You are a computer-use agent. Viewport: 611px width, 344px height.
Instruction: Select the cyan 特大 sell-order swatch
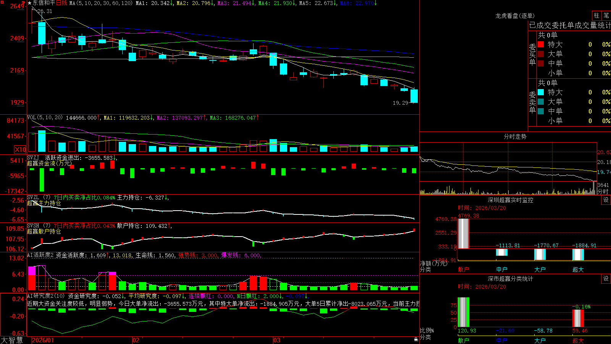(541, 92)
